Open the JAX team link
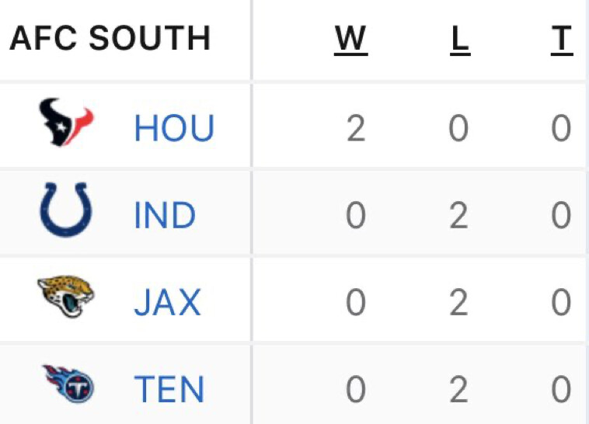The height and width of the screenshot is (424, 589). [168, 302]
